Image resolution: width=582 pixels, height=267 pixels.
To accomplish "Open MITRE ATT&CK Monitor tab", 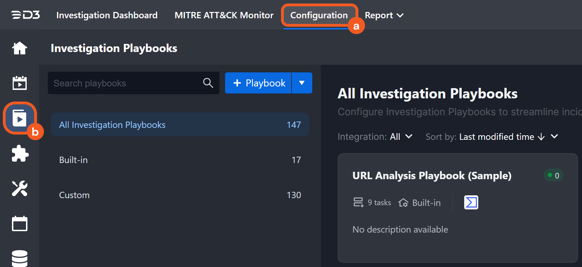I will point(224,15).
